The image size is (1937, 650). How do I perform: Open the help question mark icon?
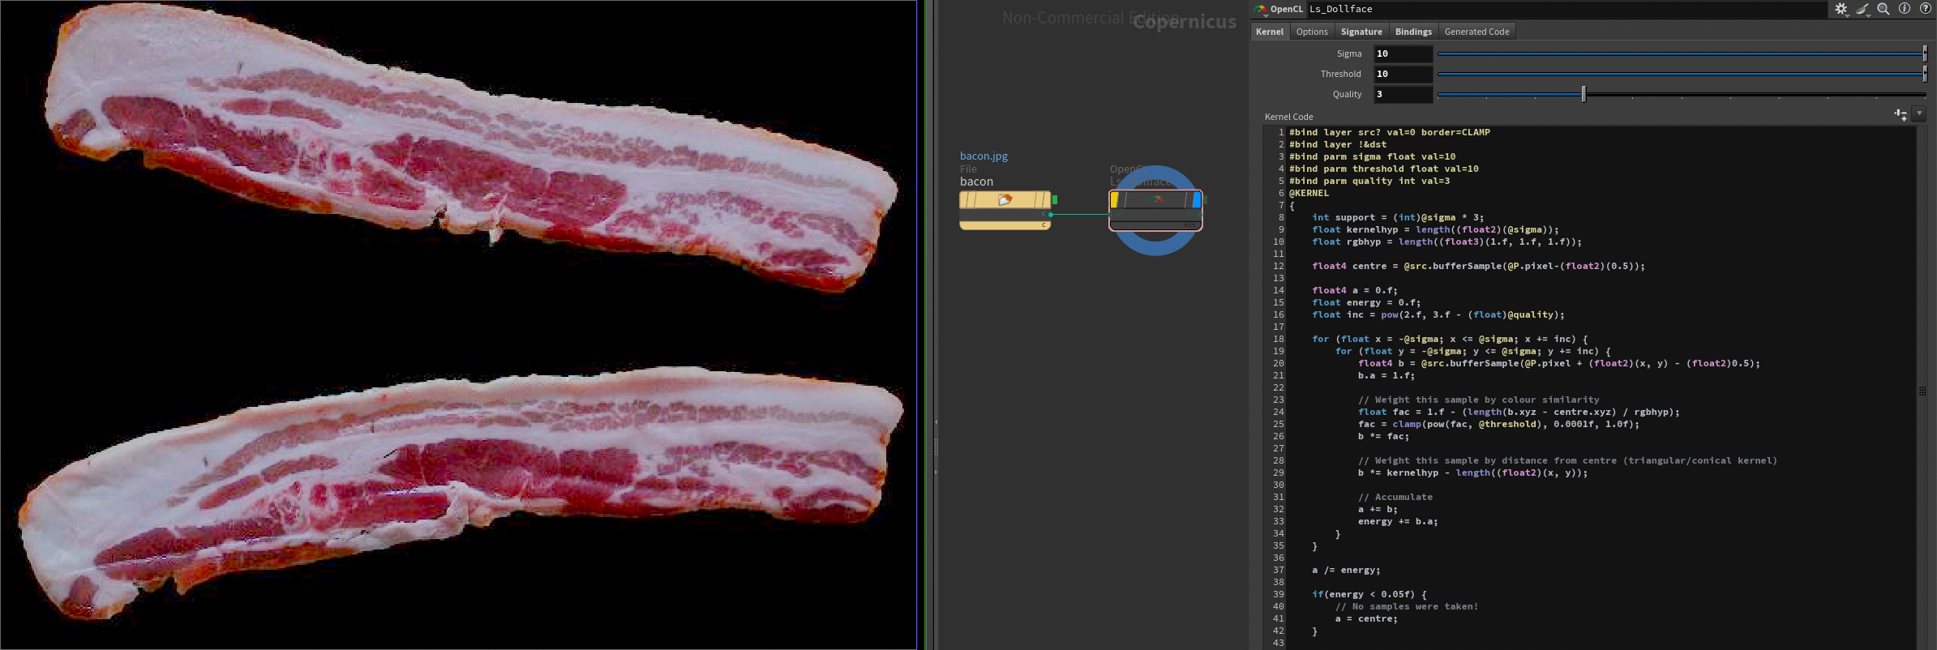click(1925, 9)
